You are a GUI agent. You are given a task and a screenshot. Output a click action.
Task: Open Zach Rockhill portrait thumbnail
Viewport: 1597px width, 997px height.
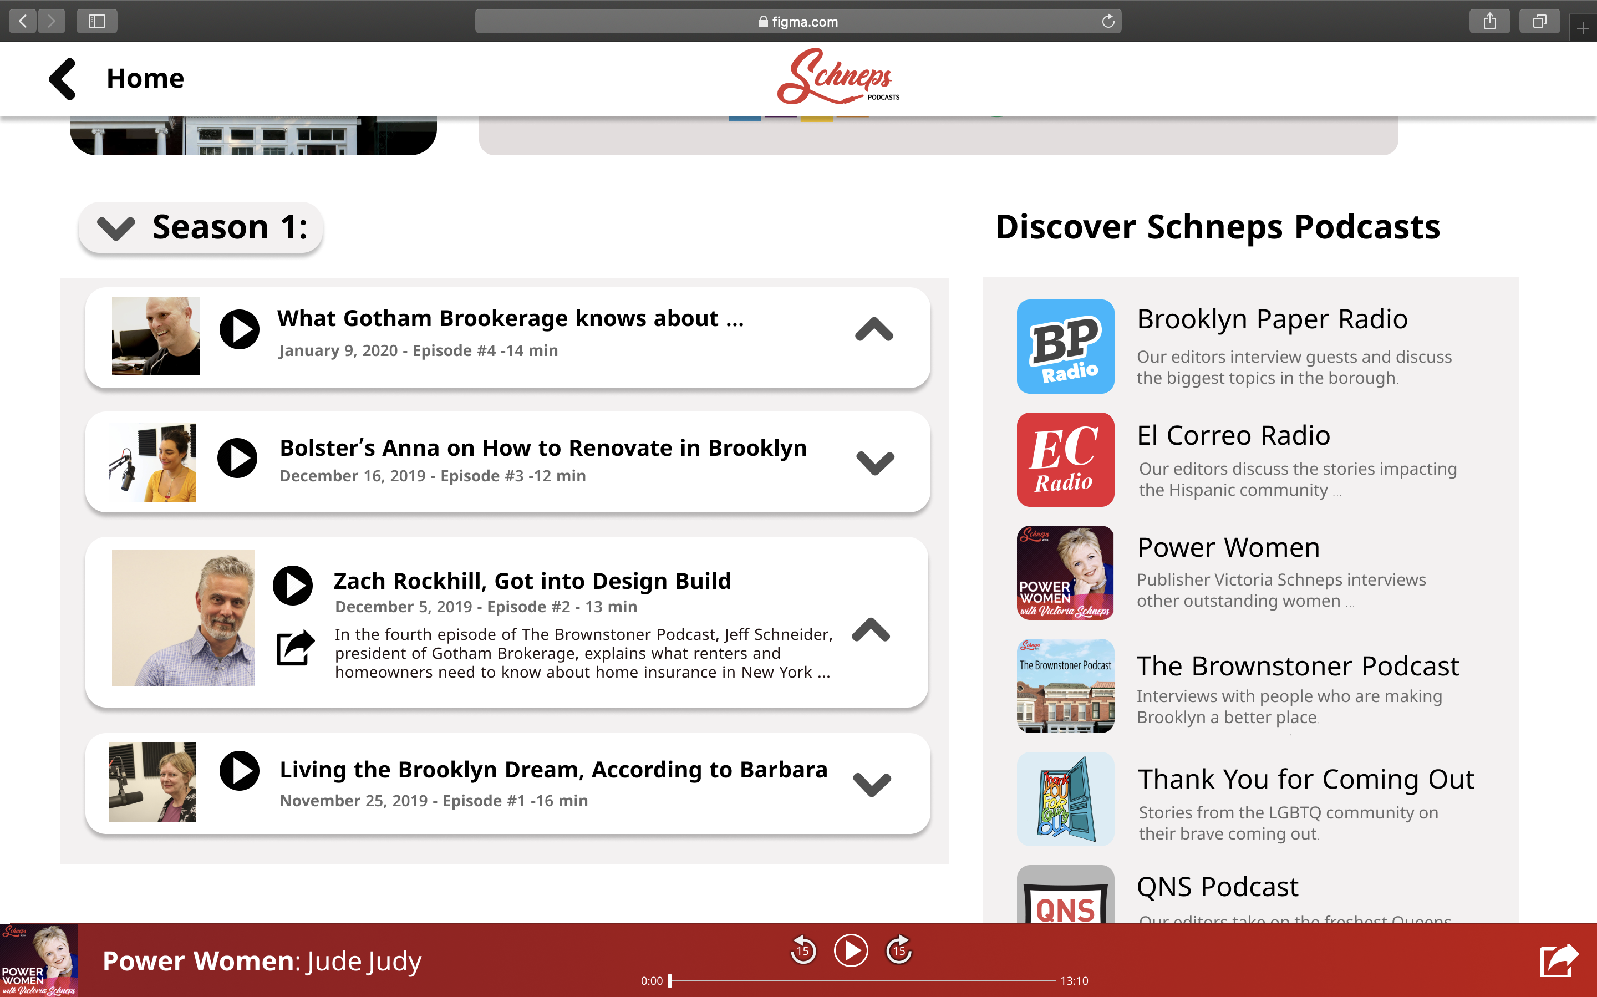coord(184,618)
